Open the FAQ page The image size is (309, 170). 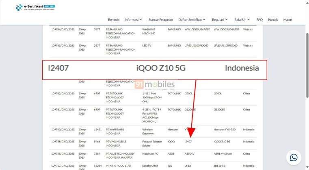[259, 20]
